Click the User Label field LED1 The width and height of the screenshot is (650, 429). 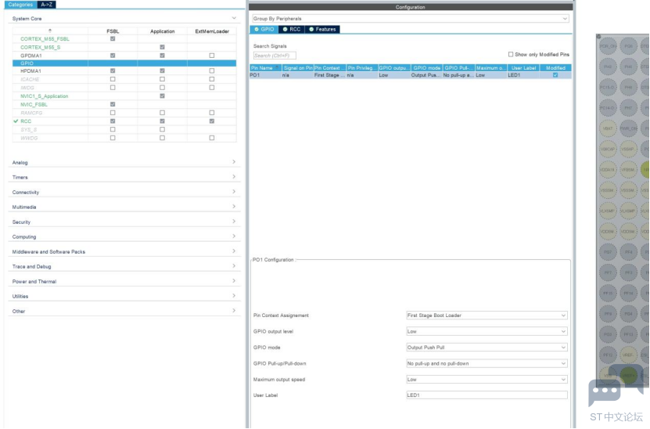click(x=487, y=395)
